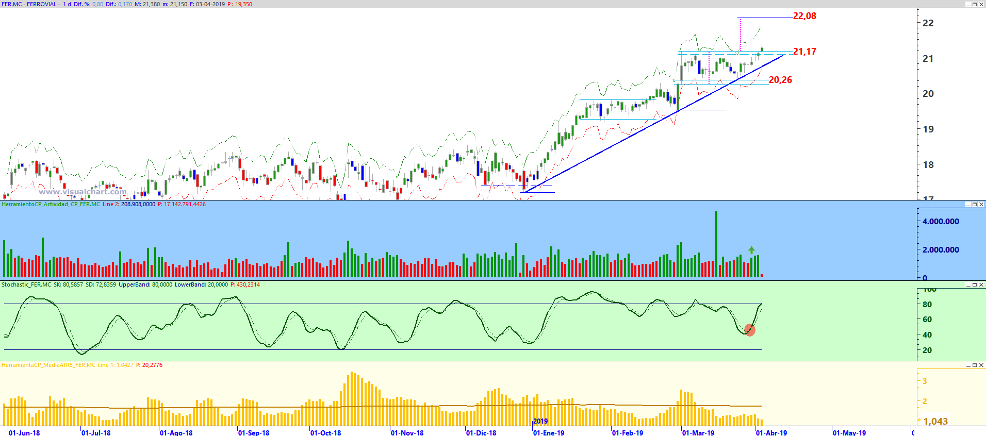Viewport: 986px width, 436px height.
Task: Click the green up arrow above volume bars
Action: pyautogui.click(x=751, y=250)
